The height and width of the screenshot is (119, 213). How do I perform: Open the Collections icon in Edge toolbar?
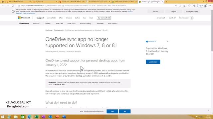coord(194,6)
